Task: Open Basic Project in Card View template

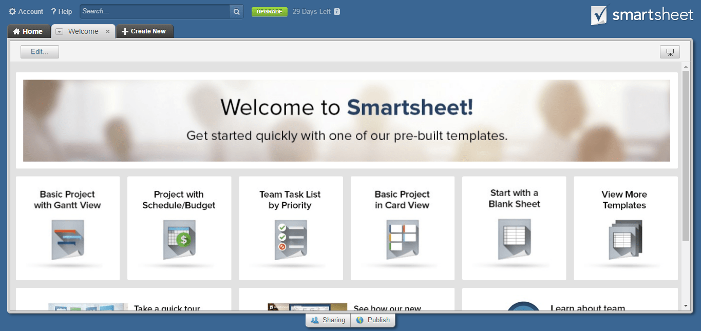Action: pos(403,228)
